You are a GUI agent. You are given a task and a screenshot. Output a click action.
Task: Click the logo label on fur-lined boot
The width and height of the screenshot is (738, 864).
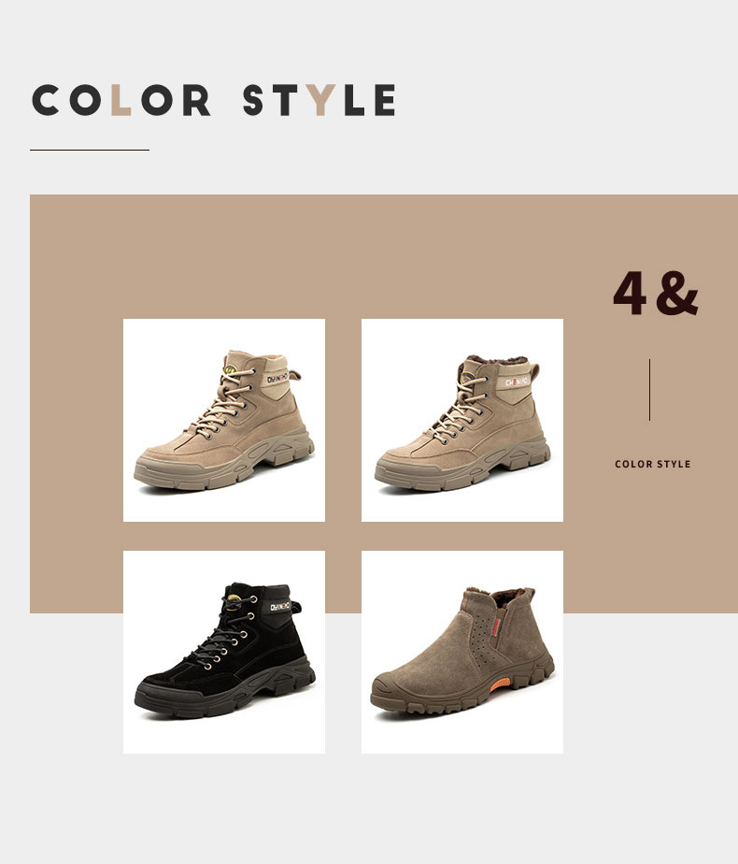[517, 382]
